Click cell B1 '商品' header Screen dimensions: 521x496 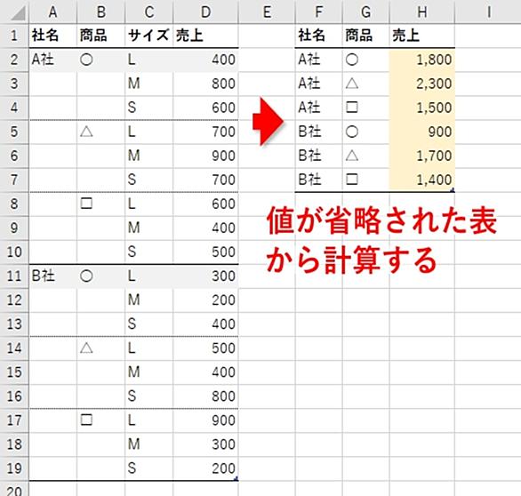click(x=101, y=36)
